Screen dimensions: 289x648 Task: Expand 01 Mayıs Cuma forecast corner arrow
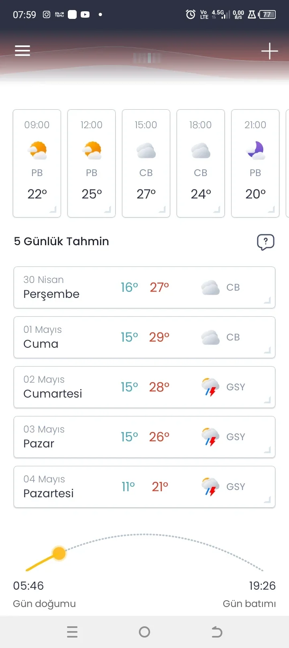click(x=267, y=351)
